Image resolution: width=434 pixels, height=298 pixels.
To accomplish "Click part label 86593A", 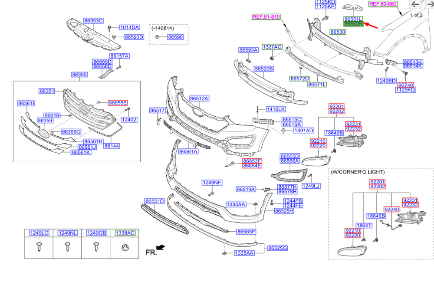I will click(x=249, y=50).
